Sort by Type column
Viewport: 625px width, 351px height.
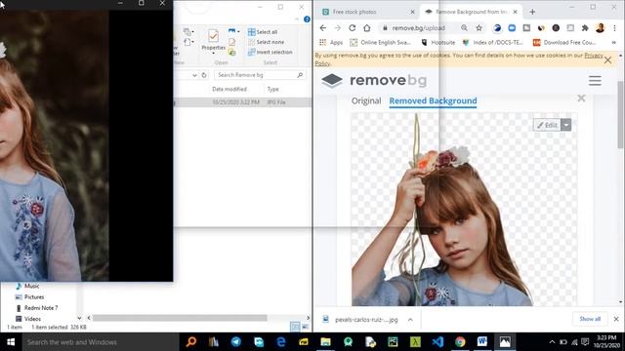coord(273,89)
